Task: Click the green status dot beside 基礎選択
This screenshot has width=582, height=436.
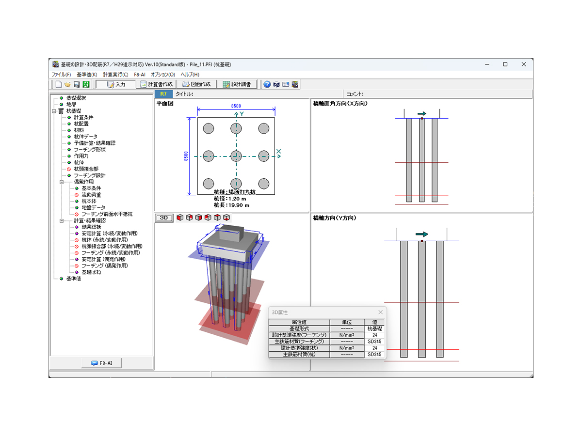Action: coord(61,98)
